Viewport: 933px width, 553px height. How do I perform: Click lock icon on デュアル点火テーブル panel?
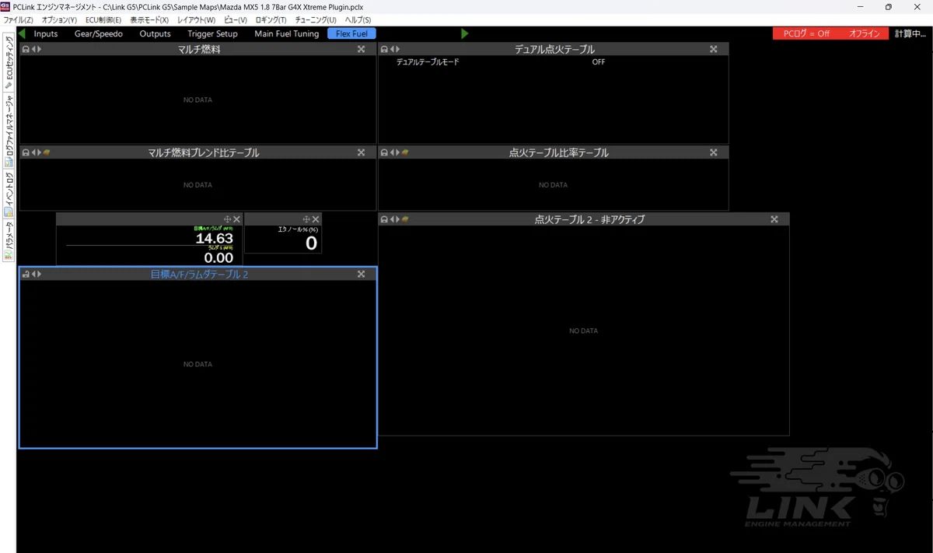[x=384, y=49]
